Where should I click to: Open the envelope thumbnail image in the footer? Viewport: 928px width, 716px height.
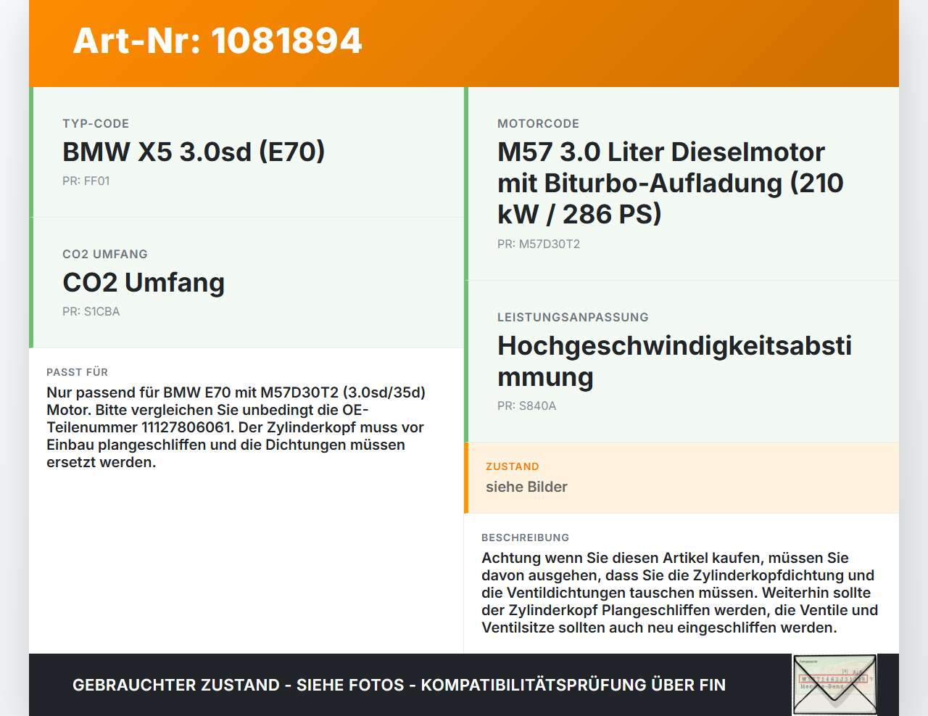(x=835, y=685)
